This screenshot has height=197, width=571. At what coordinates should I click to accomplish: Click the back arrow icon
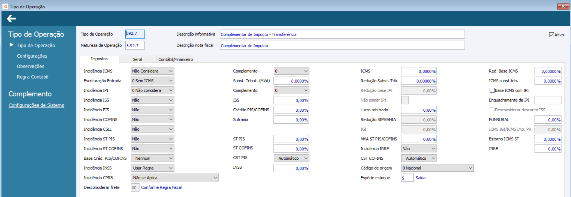[11, 19]
